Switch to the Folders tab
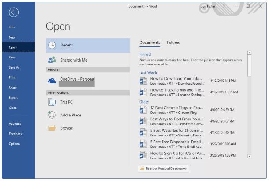The image size is (269, 181). pos(174,42)
